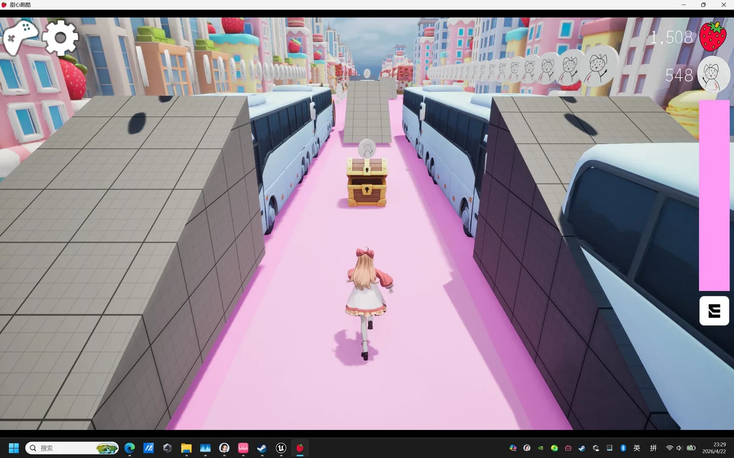
Task: Open the Windows Start menu
Action: pyautogui.click(x=14, y=448)
